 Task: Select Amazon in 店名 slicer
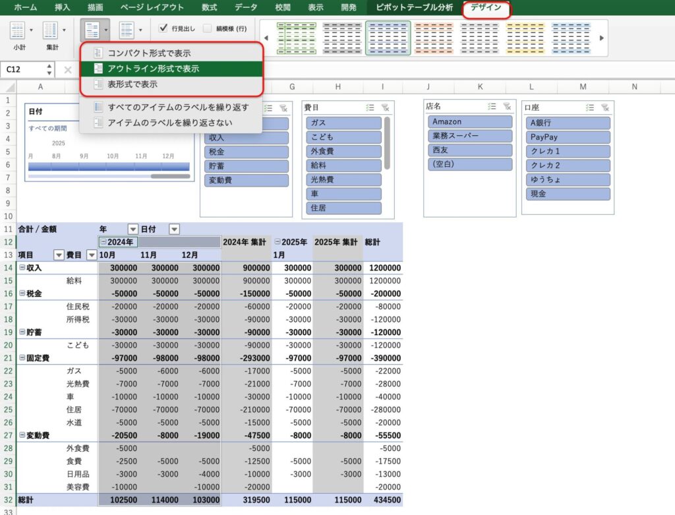469,122
